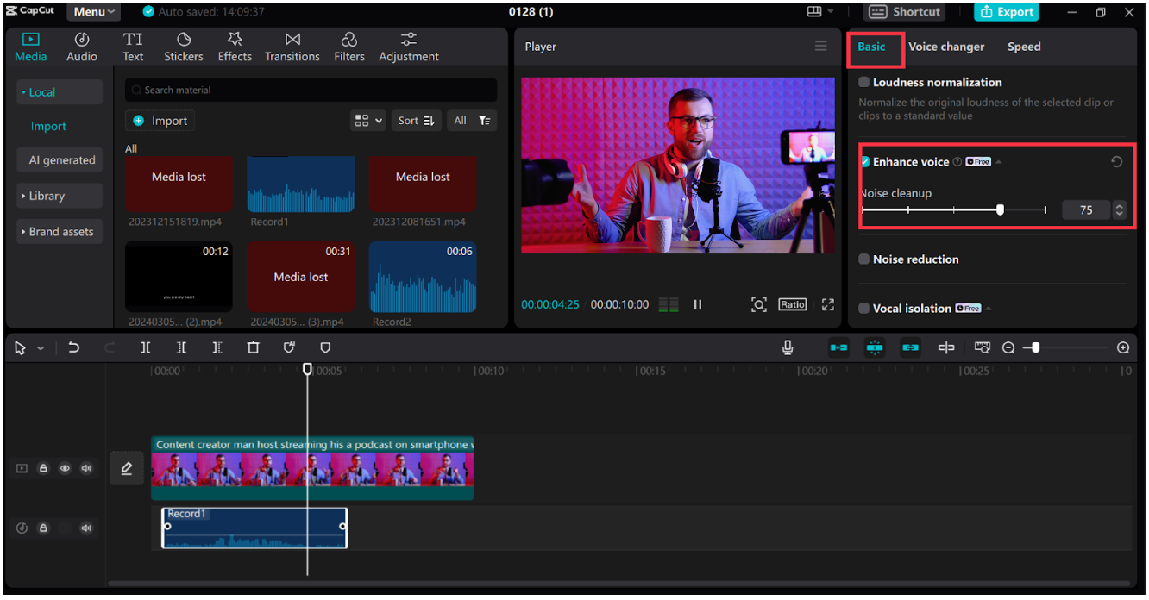The image size is (1149, 600).
Task: Switch to the Basic tab
Action: click(x=871, y=47)
